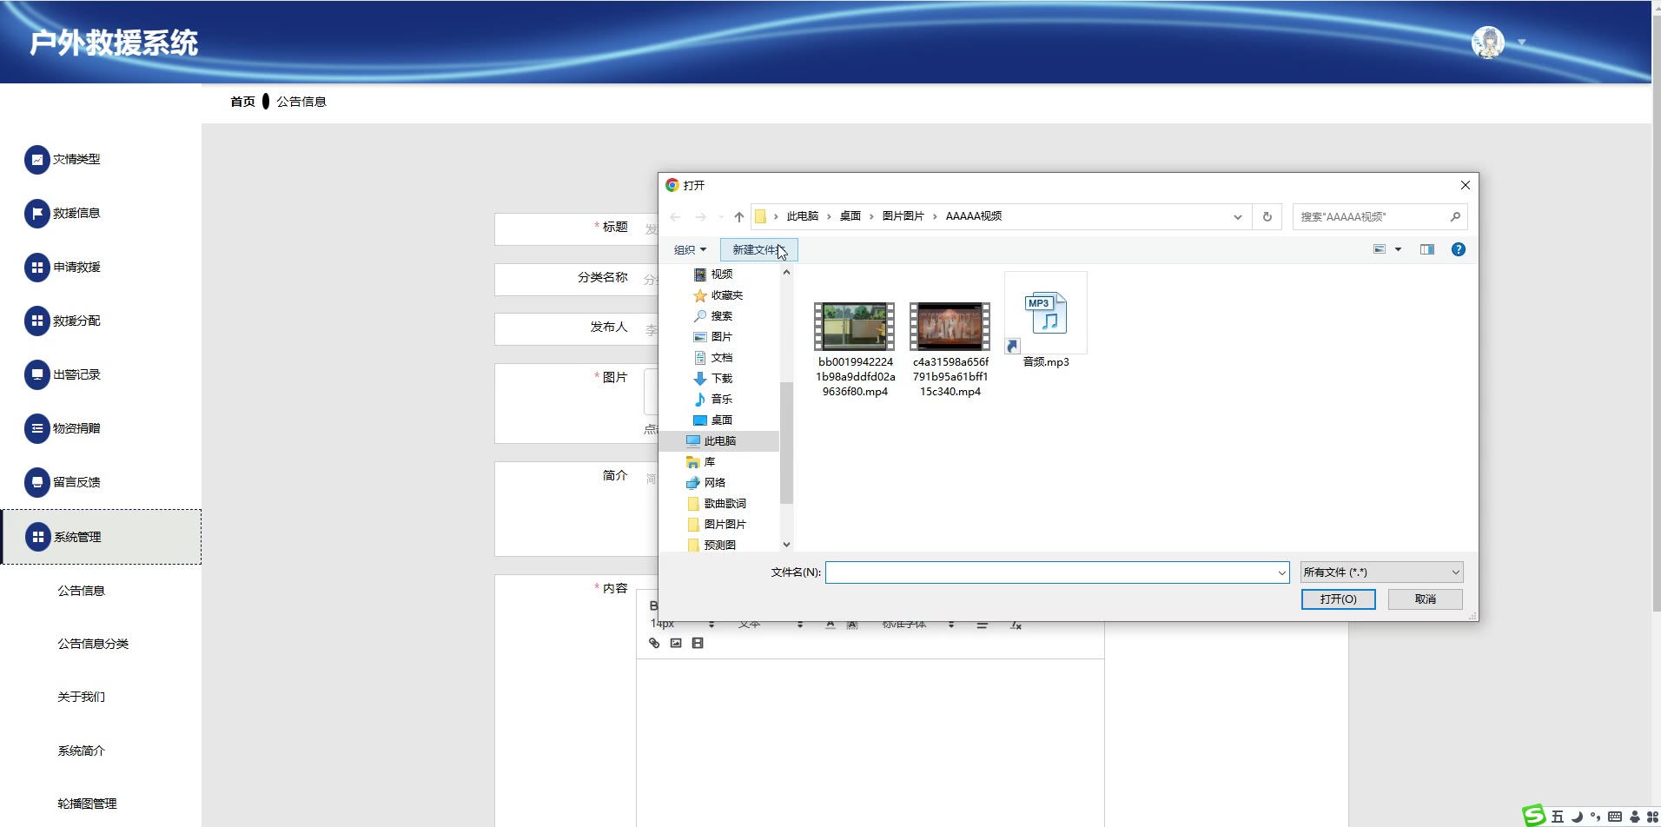Expand the address bar history dropdown
Viewport: 1661px width, 827px height.
pos(1237,217)
